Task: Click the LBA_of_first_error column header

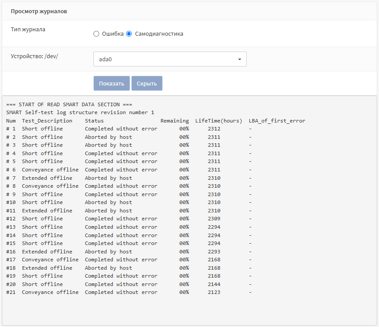Action: (x=277, y=121)
